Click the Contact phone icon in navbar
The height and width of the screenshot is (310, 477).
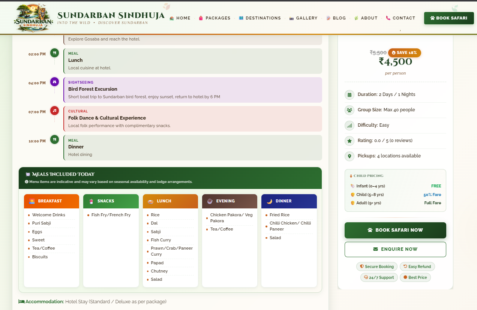tap(388, 18)
